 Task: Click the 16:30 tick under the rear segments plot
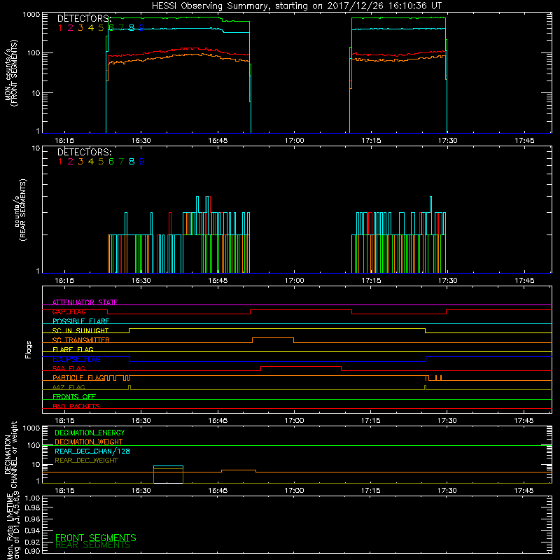(x=141, y=281)
